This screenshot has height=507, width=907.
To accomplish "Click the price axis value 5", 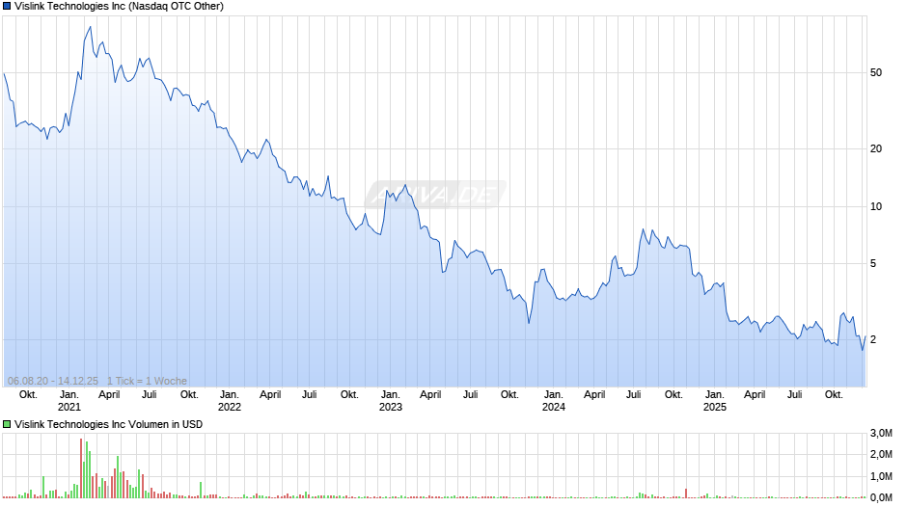I will tap(873, 263).
